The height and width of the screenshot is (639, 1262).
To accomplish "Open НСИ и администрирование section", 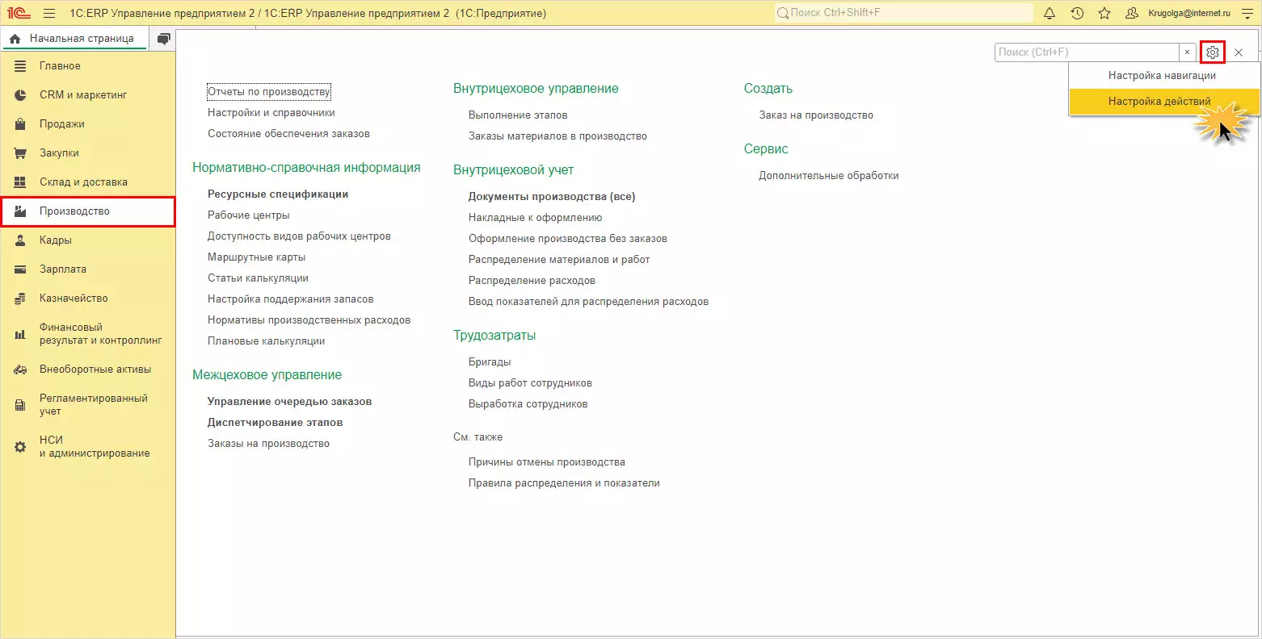I will [x=88, y=447].
